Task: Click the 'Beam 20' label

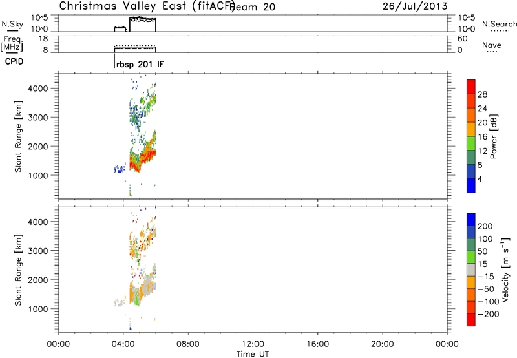Action: click(253, 7)
